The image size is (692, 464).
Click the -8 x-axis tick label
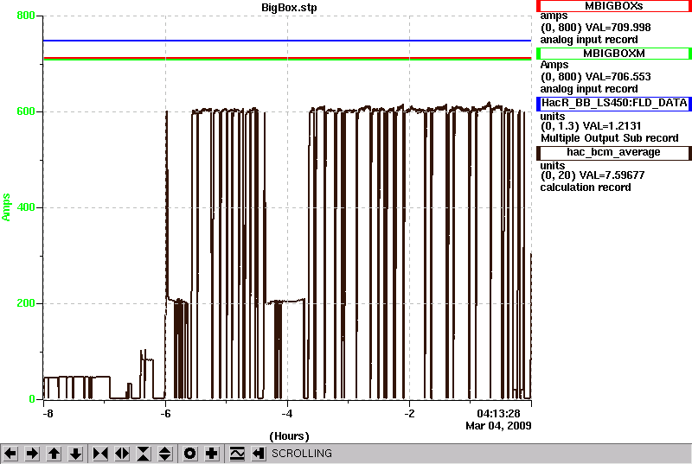(x=48, y=414)
